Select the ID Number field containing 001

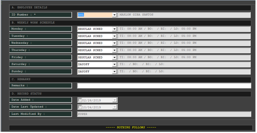95,15
